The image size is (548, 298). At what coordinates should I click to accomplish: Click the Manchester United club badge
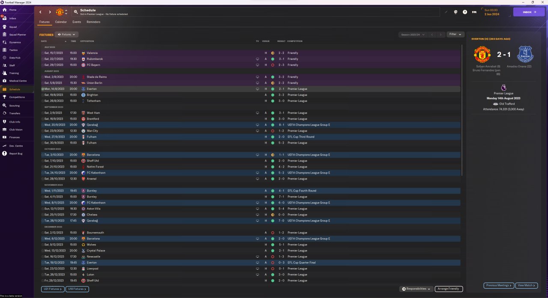(x=60, y=12)
